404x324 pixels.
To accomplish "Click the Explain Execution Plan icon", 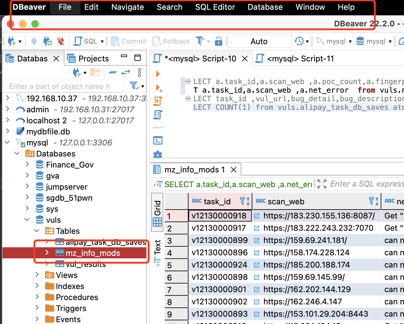I will click(x=158, y=115).
